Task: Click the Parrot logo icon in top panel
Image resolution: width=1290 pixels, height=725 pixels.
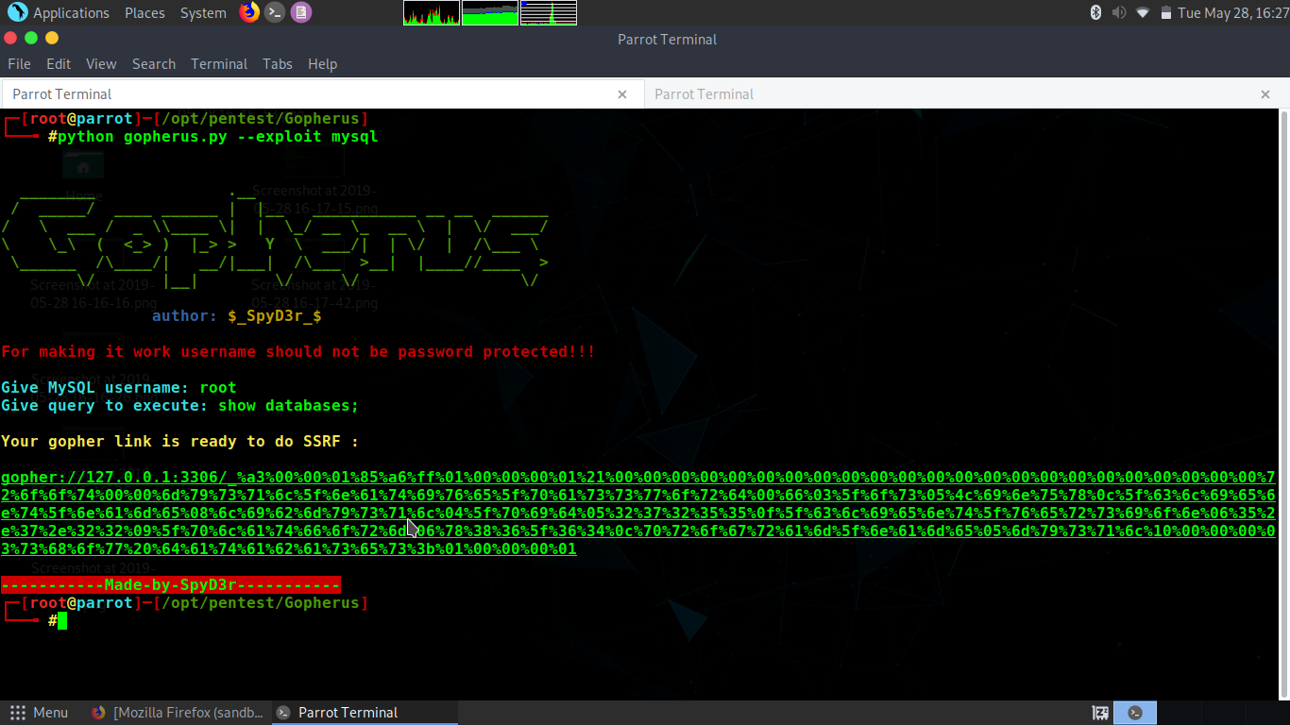Action: tap(17, 12)
